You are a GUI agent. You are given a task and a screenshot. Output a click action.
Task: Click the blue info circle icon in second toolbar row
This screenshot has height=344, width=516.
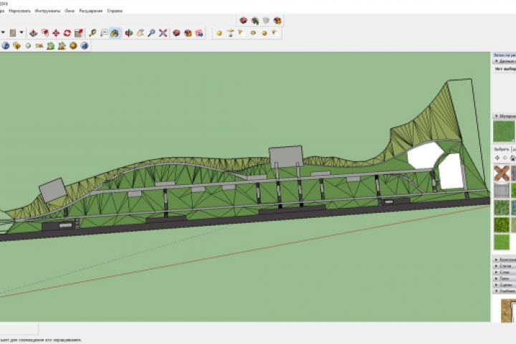click(6, 46)
